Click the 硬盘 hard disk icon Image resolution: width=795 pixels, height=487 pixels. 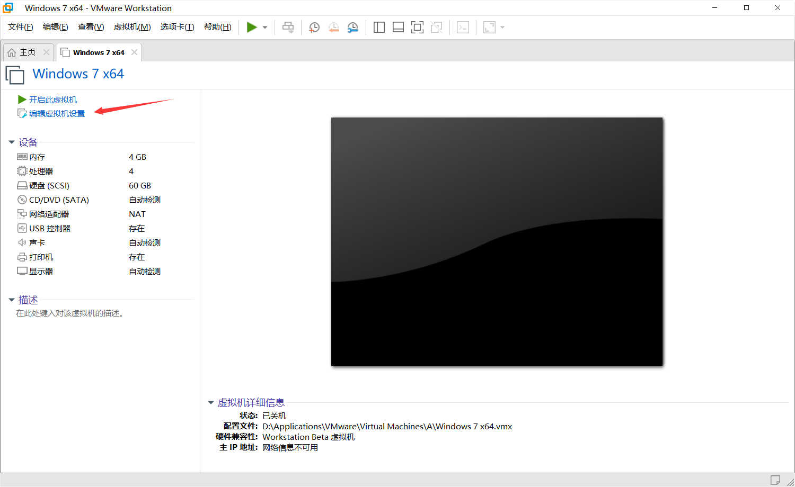pos(22,185)
